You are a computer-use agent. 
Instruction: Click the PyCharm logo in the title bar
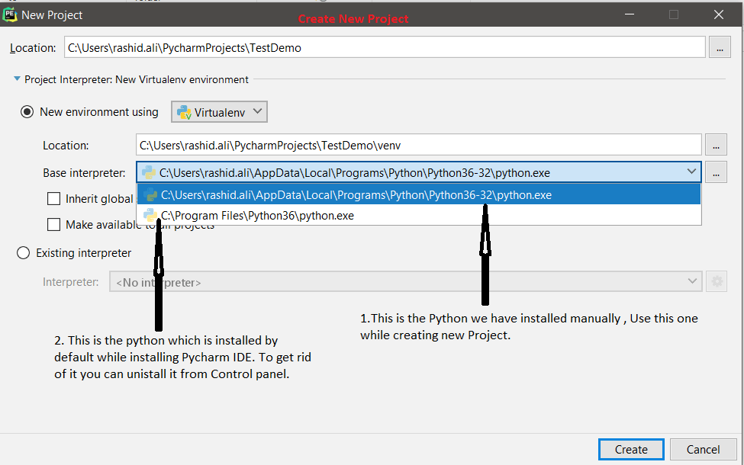pos(9,14)
